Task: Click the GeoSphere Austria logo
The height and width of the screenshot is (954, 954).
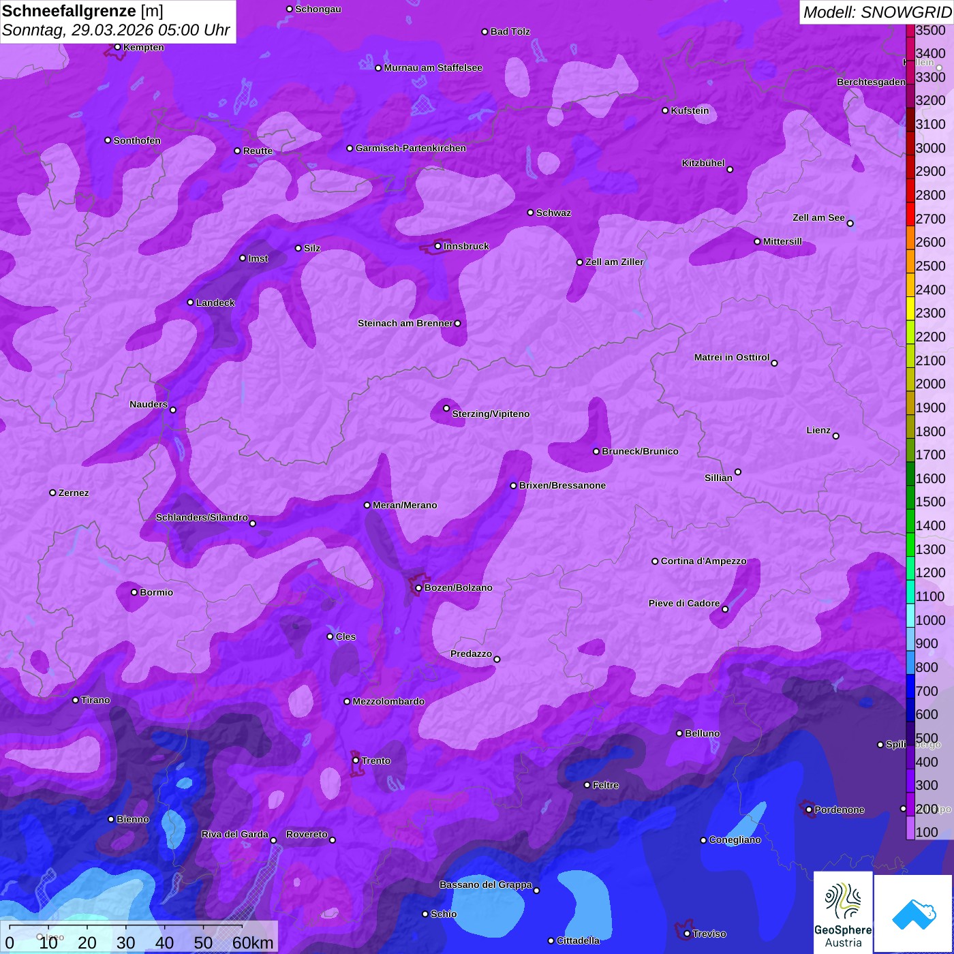Action: [843, 912]
